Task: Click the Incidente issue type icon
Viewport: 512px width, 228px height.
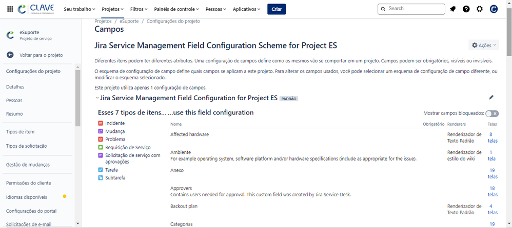Action: click(x=101, y=123)
